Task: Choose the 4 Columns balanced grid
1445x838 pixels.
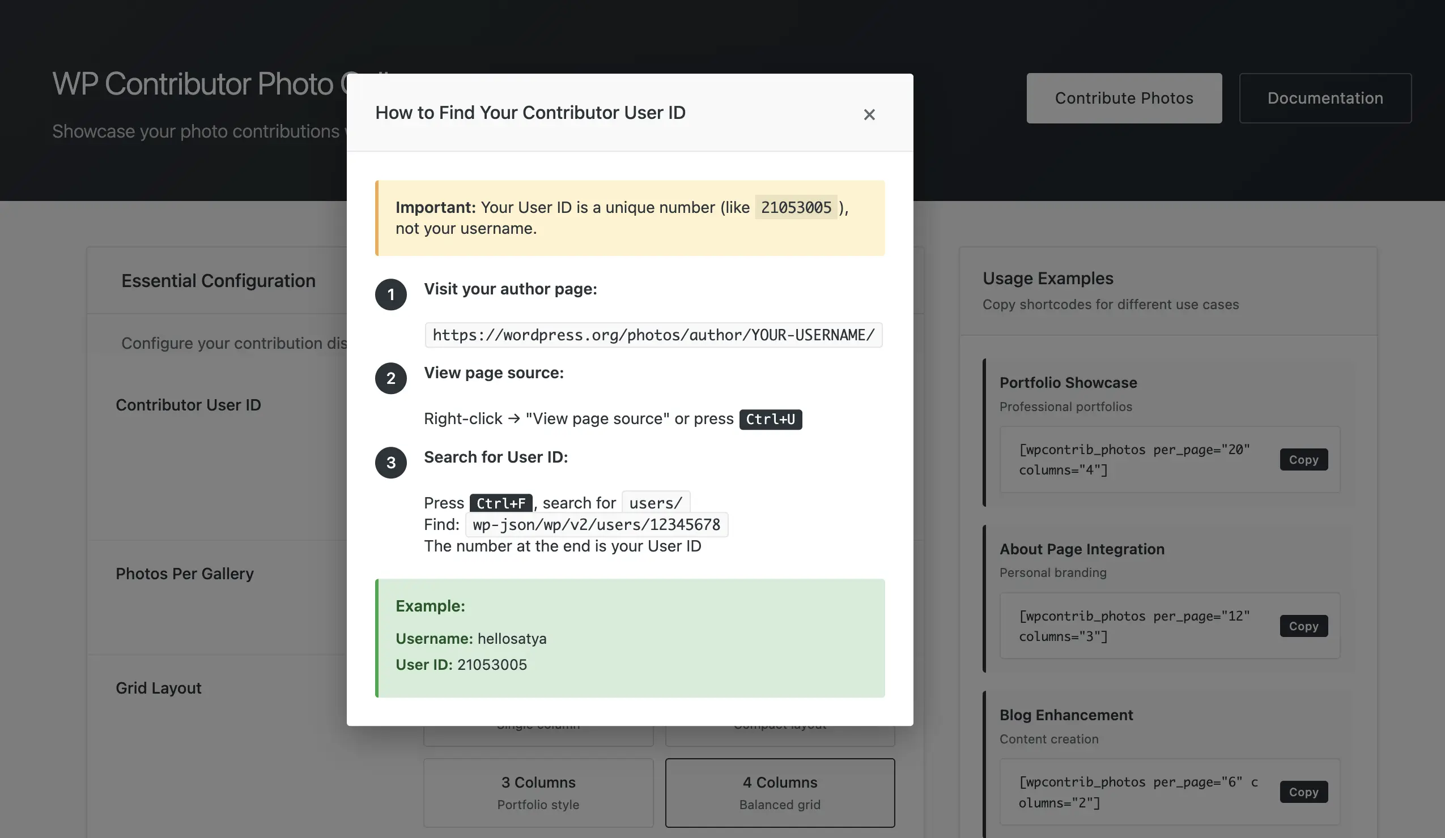Action: (779, 792)
